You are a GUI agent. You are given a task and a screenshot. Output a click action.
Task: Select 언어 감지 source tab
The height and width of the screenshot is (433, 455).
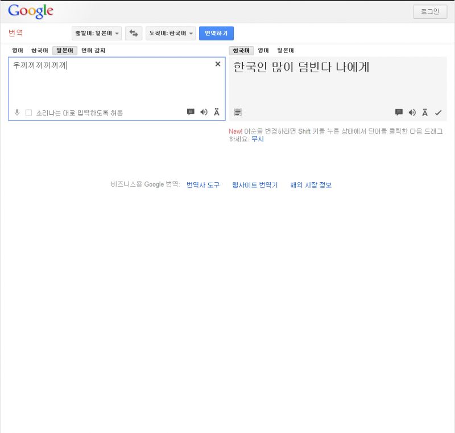point(93,51)
